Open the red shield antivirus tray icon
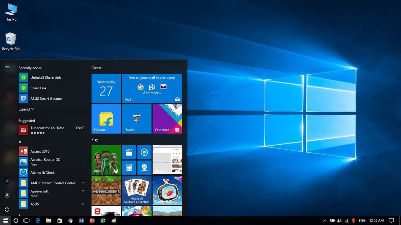Screen dimensions: 401x225 pos(353,221)
